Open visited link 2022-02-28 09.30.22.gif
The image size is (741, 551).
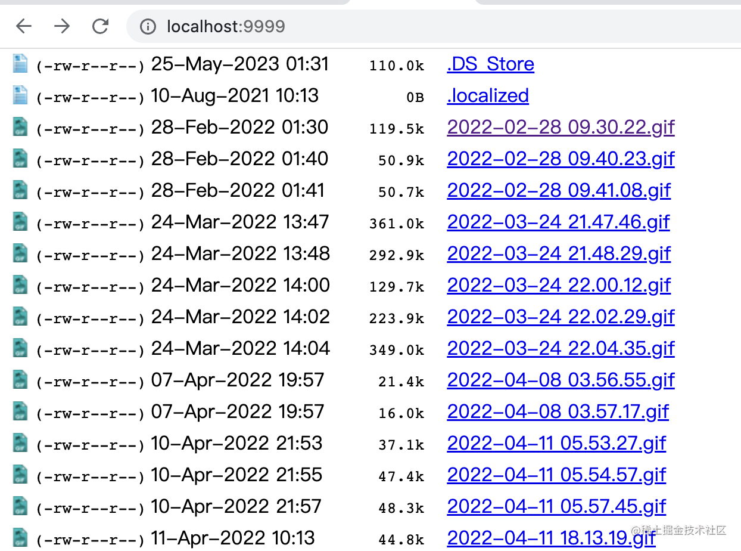(x=560, y=128)
